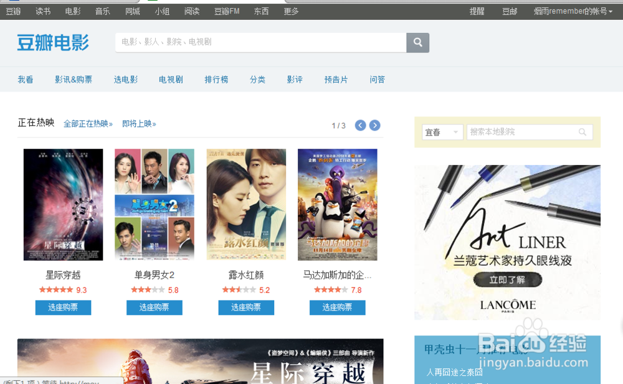The height and width of the screenshot is (384, 623).
Task: Open the 星际穿越 wide banner image
Action: coord(200,362)
